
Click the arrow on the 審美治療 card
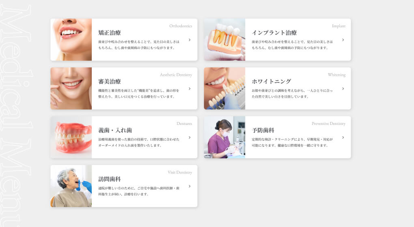[190, 89]
